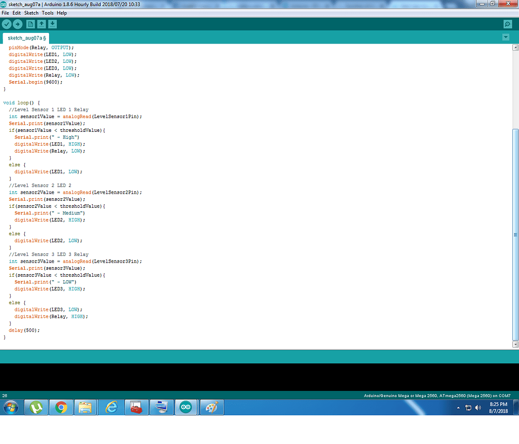Click the board info 'Arduino/Genuino Mega' status text

point(437,396)
